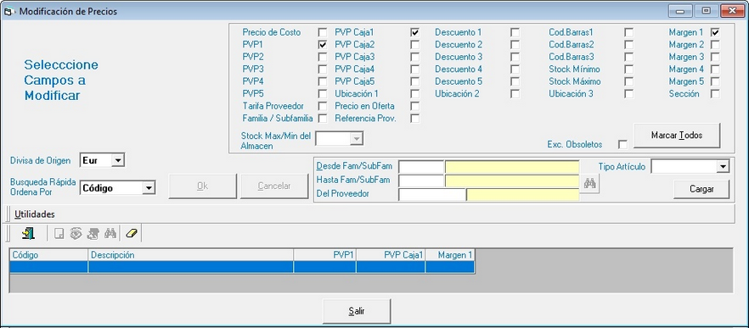The width and height of the screenshot is (749, 328).
Task: Click the Desde Fam/SubFam code field
Action: (421, 167)
